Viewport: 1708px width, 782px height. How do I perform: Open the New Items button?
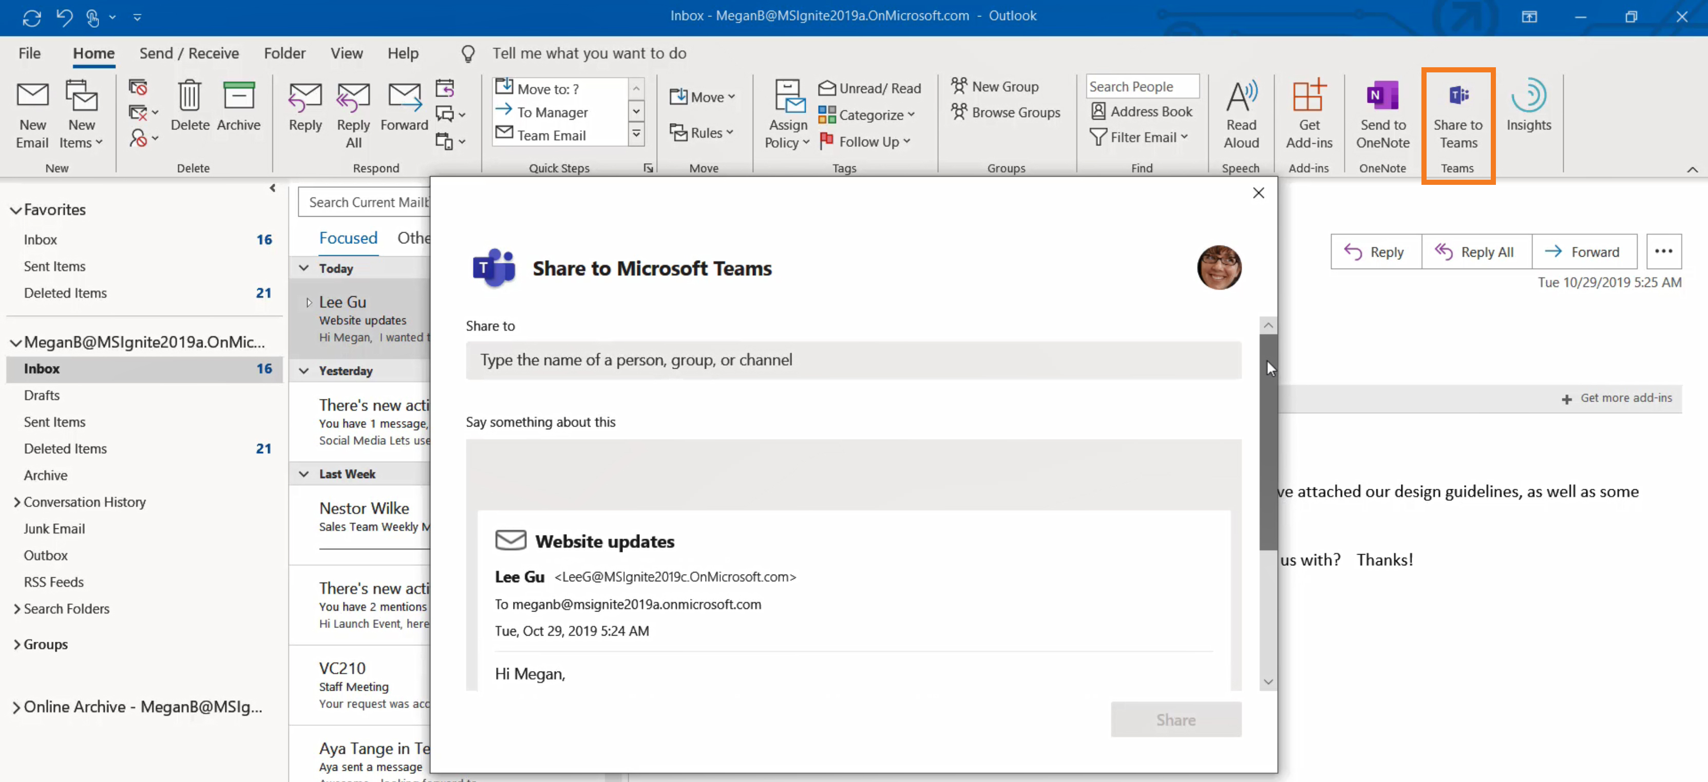coord(82,115)
